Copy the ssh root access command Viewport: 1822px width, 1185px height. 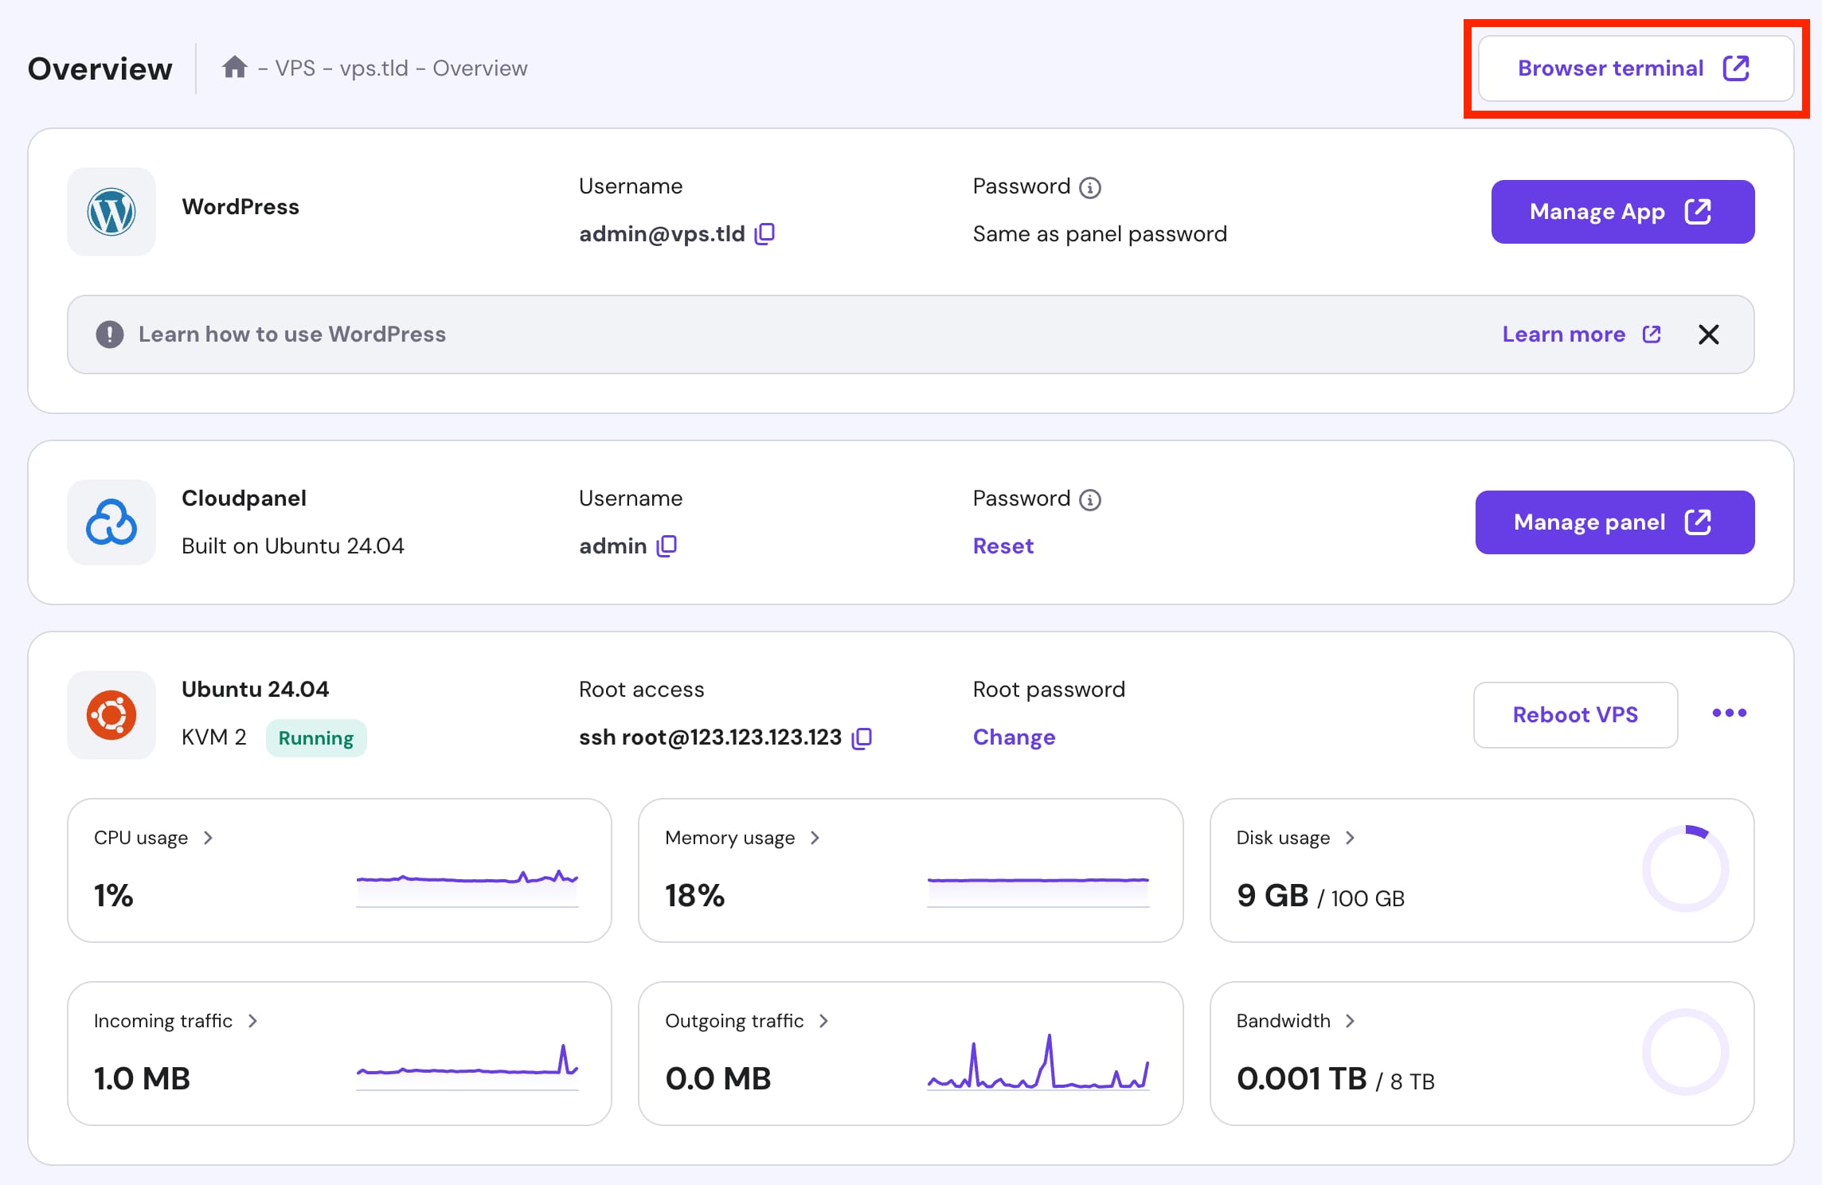(x=862, y=737)
